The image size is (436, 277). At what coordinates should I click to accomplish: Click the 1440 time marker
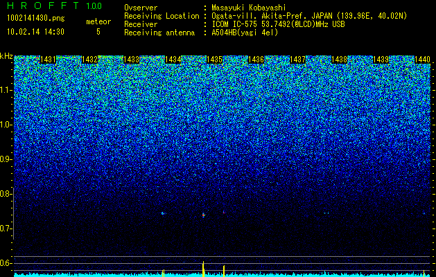[422, 60]
